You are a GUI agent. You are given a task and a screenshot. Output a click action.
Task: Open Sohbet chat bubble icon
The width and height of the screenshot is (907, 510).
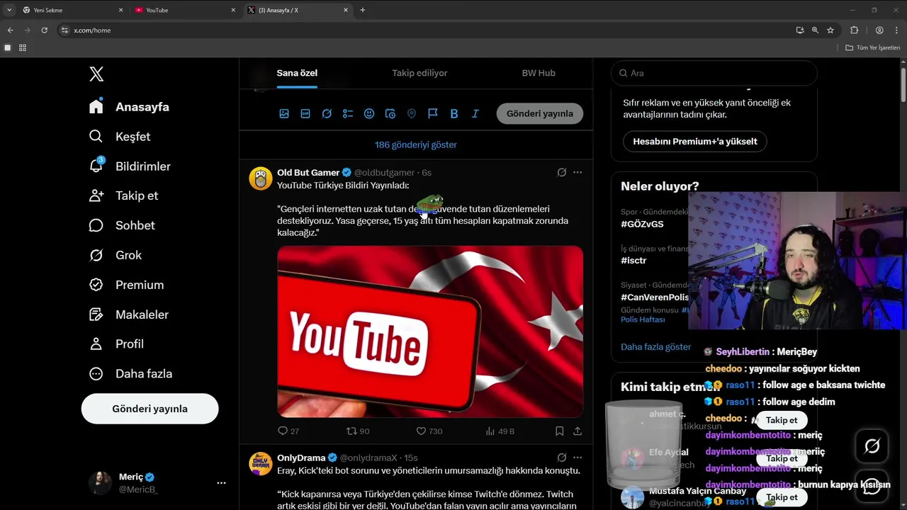tap(96, 225)
